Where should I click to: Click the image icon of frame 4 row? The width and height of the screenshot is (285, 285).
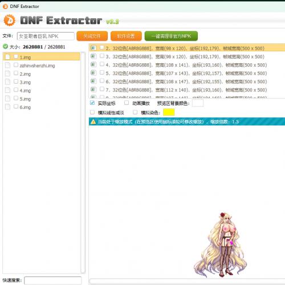click(93, 64)
